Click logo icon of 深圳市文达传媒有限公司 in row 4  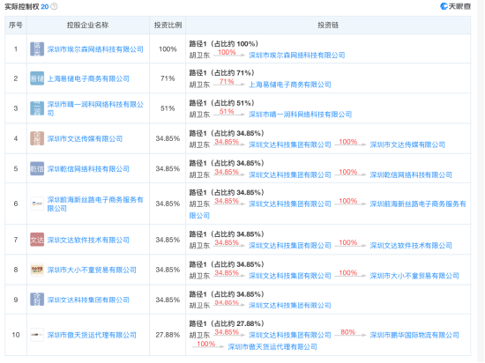point(37,138)
